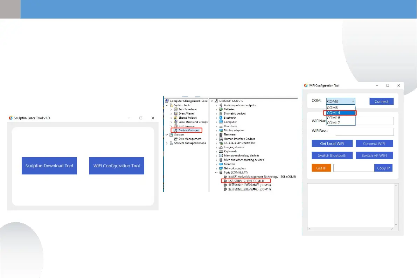The width and height of the screenshot is (417, 278).
Task: Select USB-SERIAL CH340 (COM14) device
Action: [x=246, y=181]
